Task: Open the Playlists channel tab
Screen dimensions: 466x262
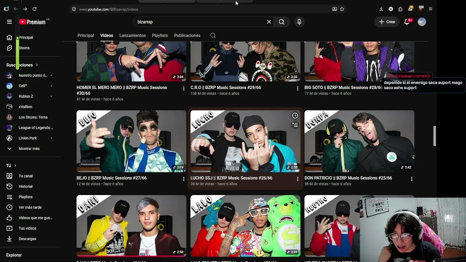Action: pos(160,35)
